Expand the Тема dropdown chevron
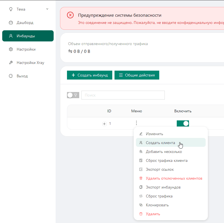 [x=47, y=9]
